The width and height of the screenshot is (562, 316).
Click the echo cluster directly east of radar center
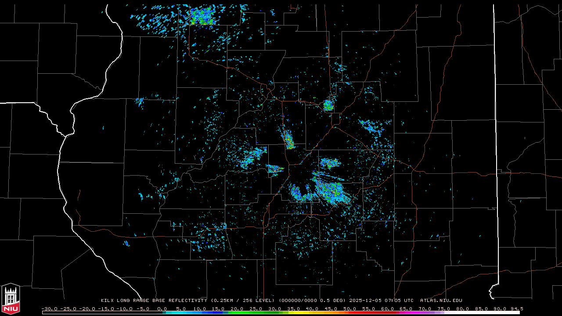point(330,163)
